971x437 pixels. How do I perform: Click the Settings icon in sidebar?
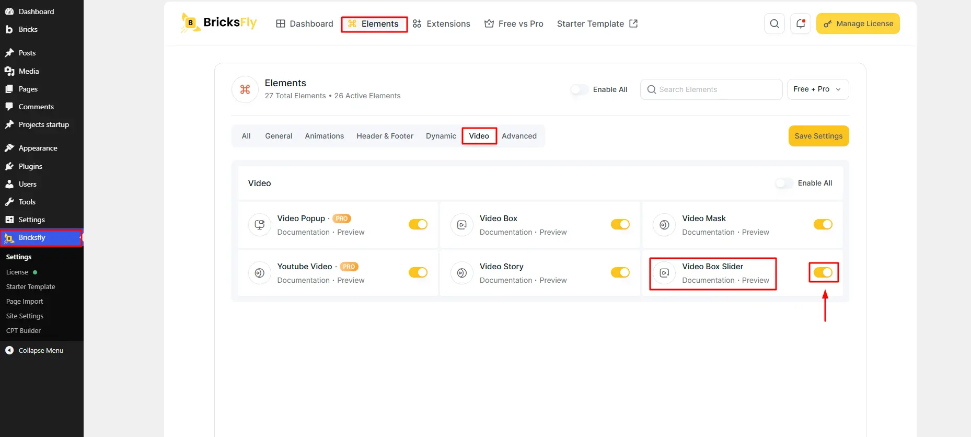click(x=9, y=220)
